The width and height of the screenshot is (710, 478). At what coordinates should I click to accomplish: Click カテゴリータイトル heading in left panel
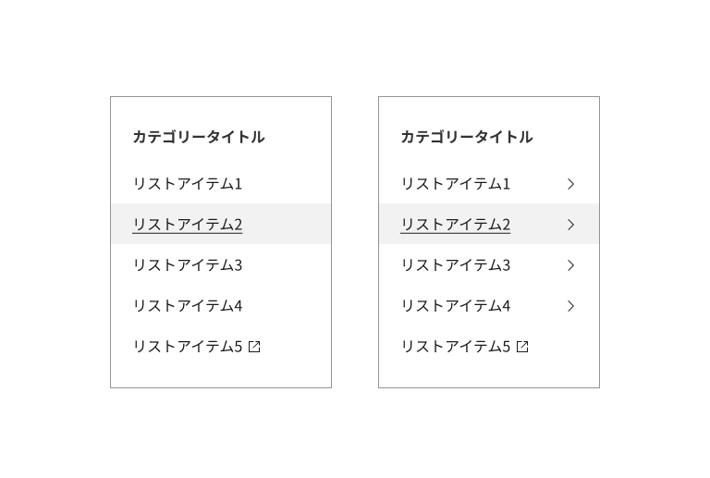coord(198,137)
